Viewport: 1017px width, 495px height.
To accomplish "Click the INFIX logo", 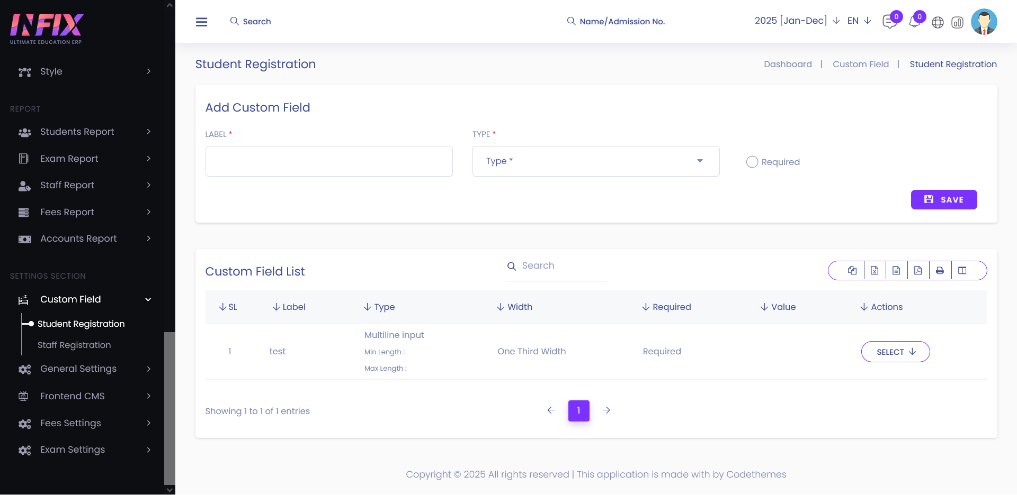I will coord(47,29).
